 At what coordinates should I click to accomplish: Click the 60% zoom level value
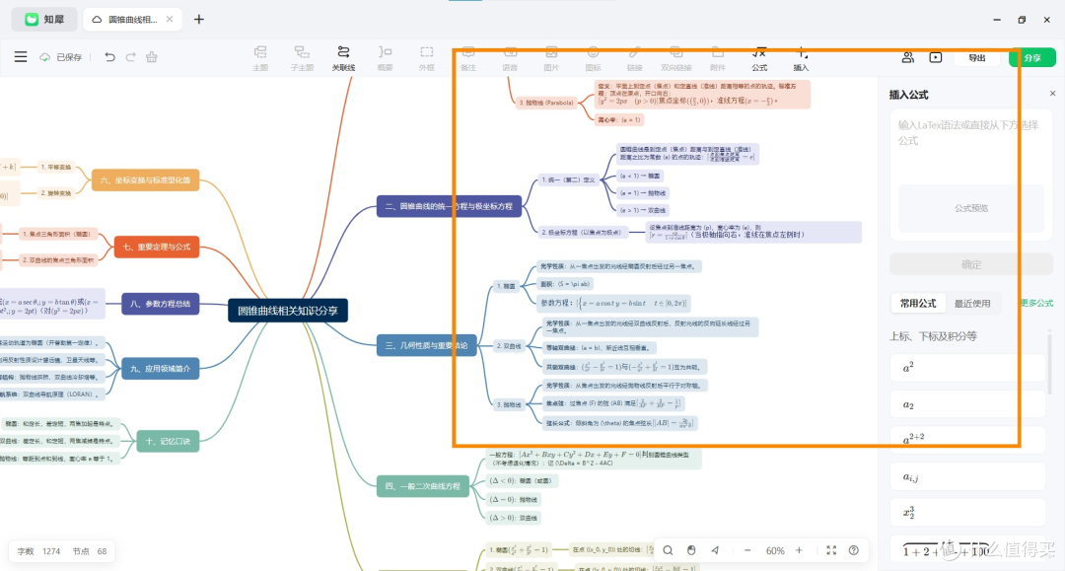775,551
